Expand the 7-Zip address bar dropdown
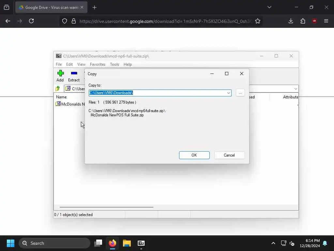Viewport: 334px width, 251px height. pos(296,89)
